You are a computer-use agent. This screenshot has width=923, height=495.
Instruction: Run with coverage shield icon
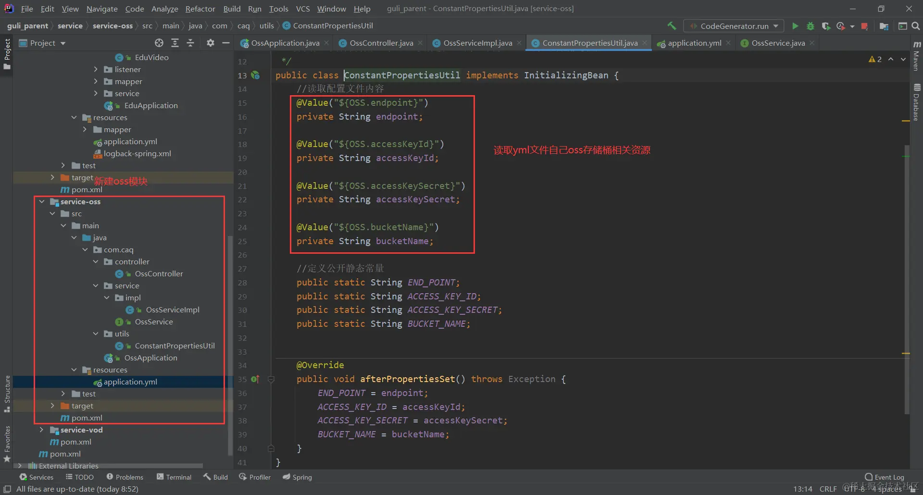(826, 26)
